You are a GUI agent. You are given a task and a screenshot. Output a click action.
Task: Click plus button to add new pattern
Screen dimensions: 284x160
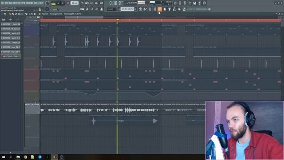[x=136, y=9]
